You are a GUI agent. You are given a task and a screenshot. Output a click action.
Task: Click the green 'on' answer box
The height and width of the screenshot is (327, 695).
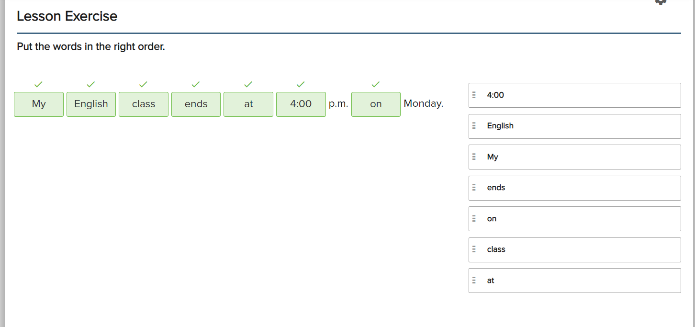point(376,104)
